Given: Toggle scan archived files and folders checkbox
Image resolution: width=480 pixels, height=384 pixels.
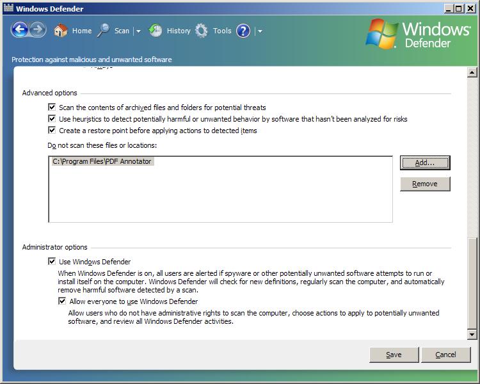Looking at the screenshot, I should point(52,107).
